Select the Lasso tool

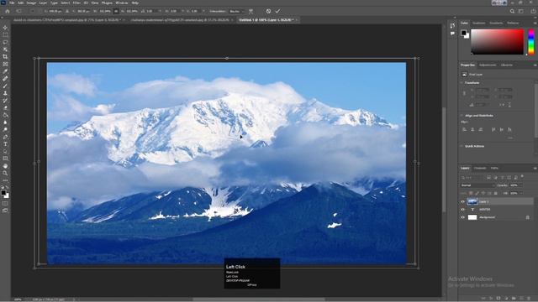[x=5, y=42]
